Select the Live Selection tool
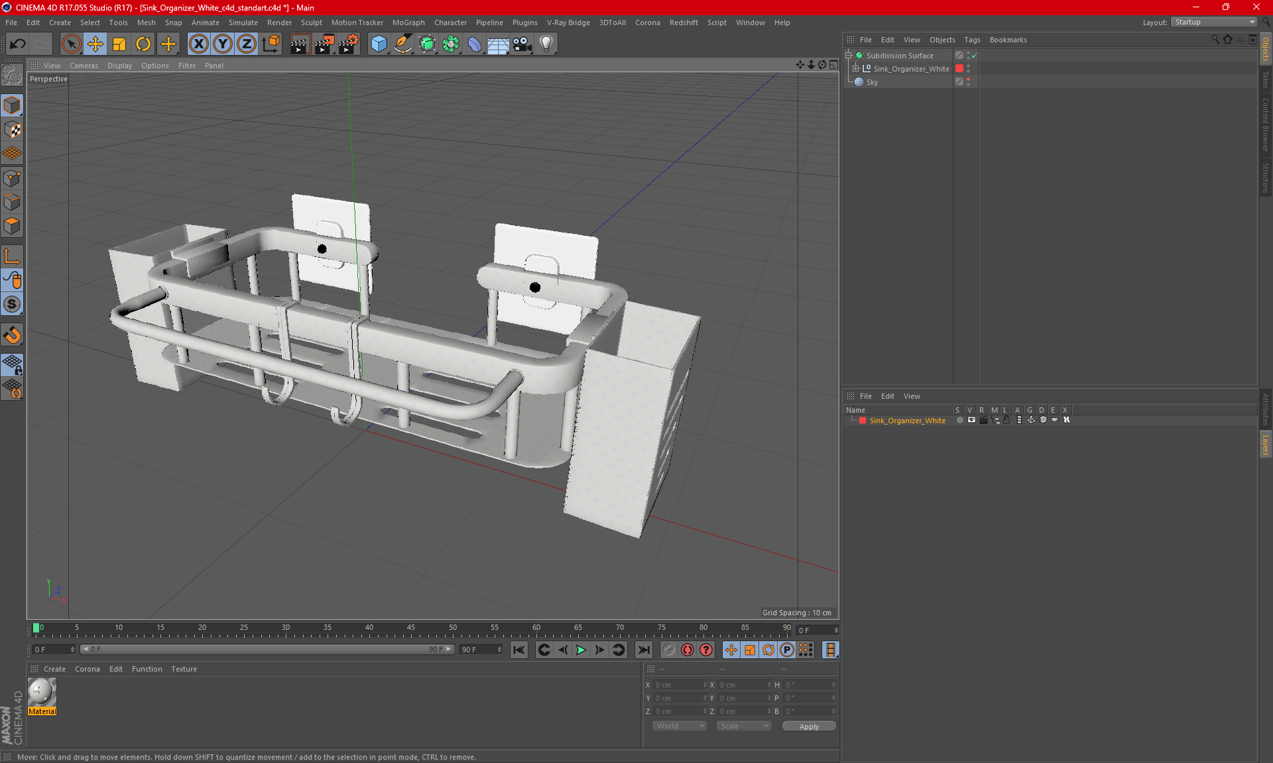The width and height of the screenshot is (1273, 763). 71,44
